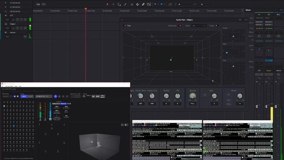Click the Down / Up knob
Viewport: 284px width, 160px height.
(x=152, y=96)
